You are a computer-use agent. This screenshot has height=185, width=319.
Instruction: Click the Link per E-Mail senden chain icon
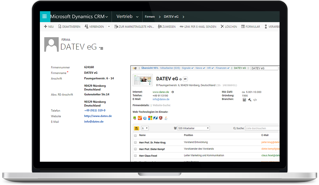(x=181, y=27)
